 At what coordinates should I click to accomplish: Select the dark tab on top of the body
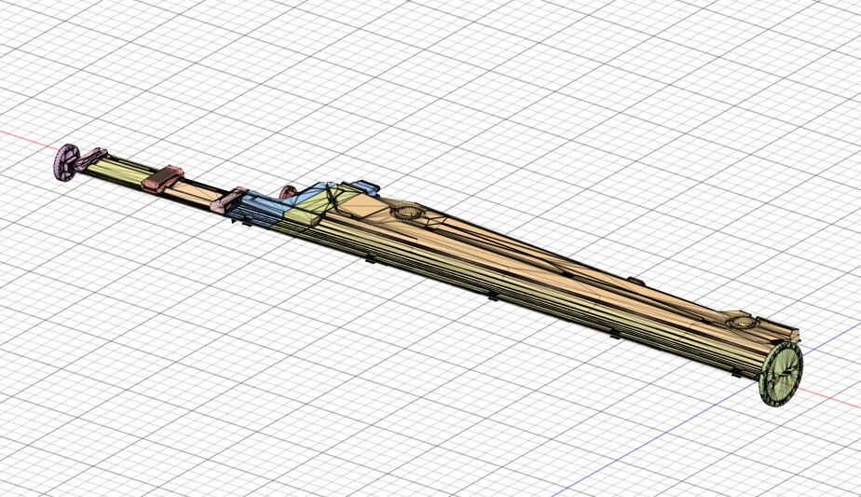362,186
